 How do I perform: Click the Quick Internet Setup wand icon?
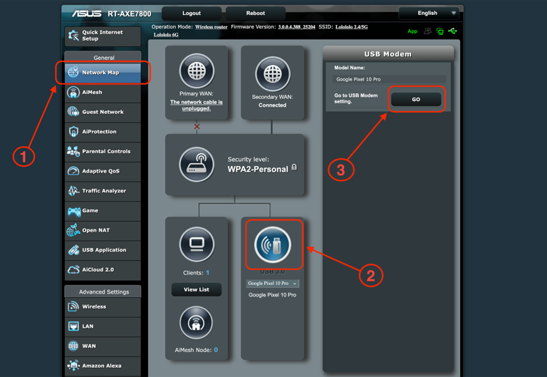[x=73, y=35]
